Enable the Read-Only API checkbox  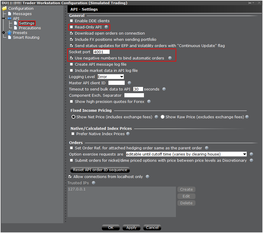pos(71,27)
